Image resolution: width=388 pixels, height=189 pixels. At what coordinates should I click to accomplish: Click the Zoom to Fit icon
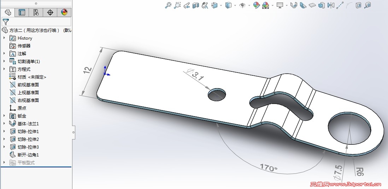[x=168, y=5]
